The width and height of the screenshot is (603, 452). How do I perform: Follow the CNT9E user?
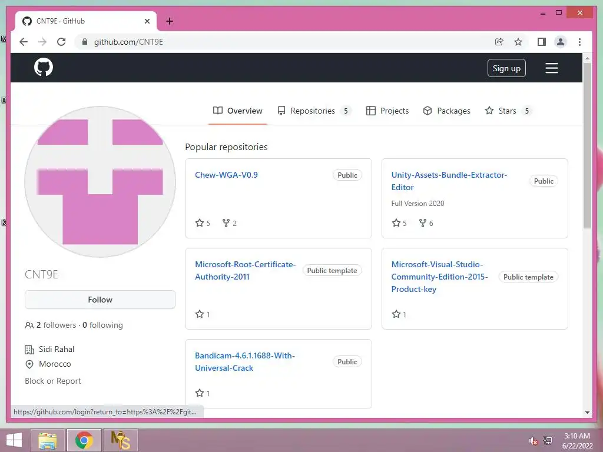(100, 300)
